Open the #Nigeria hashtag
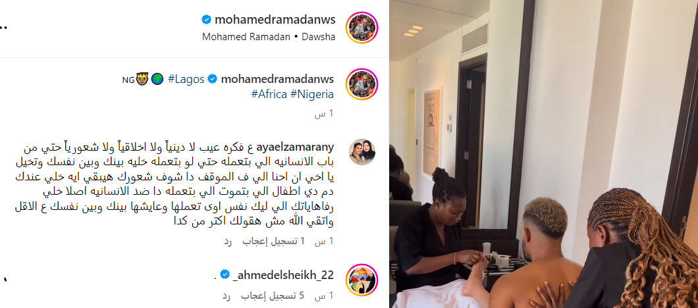The image size is (698, 308). [312, 94]
